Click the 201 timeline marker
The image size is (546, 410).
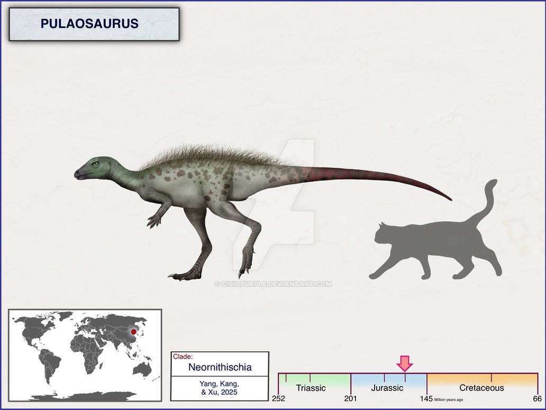click(350, 398)
